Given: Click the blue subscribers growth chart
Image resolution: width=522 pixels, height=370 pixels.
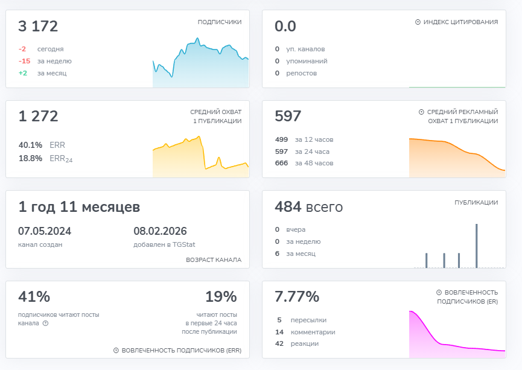Looking at the screenshot, I should (x=200, y=65).
